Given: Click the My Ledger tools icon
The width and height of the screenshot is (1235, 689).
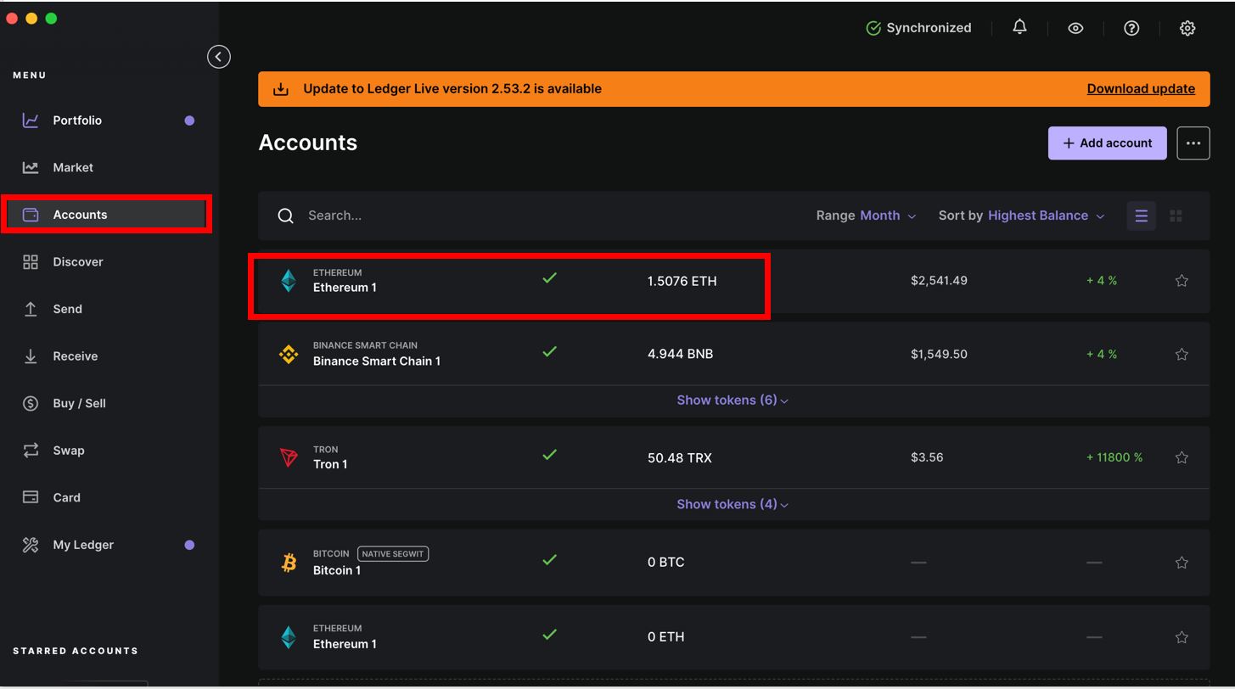Looking at the screenshot, I should pos(31,545).
